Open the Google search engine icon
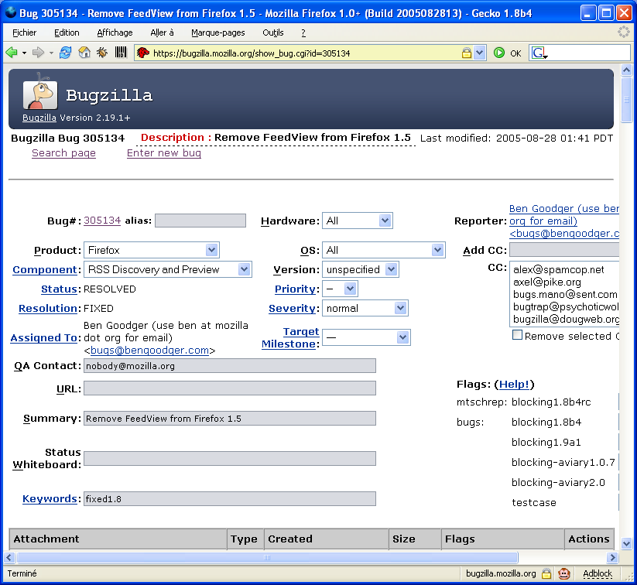This screenshot has width=637, height=585. (x=539, y=53)
